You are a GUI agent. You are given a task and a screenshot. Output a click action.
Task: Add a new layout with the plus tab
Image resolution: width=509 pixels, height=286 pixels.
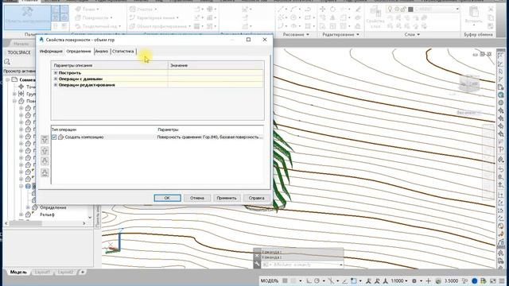click(83, 272)
